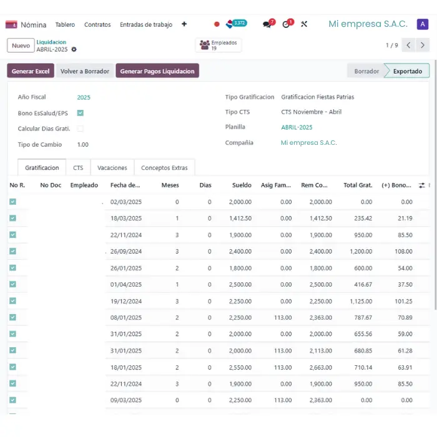Viewport: 437px width, 437px height.
Task: Open the column options adjuster in table header
Action: [421, 185]
